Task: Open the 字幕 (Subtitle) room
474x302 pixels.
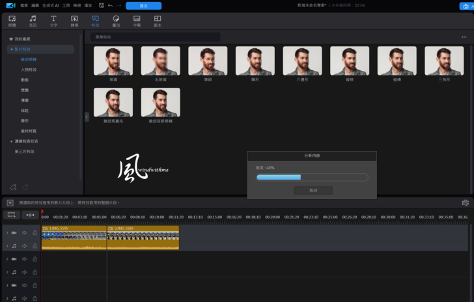Action: tap(137, 21)
